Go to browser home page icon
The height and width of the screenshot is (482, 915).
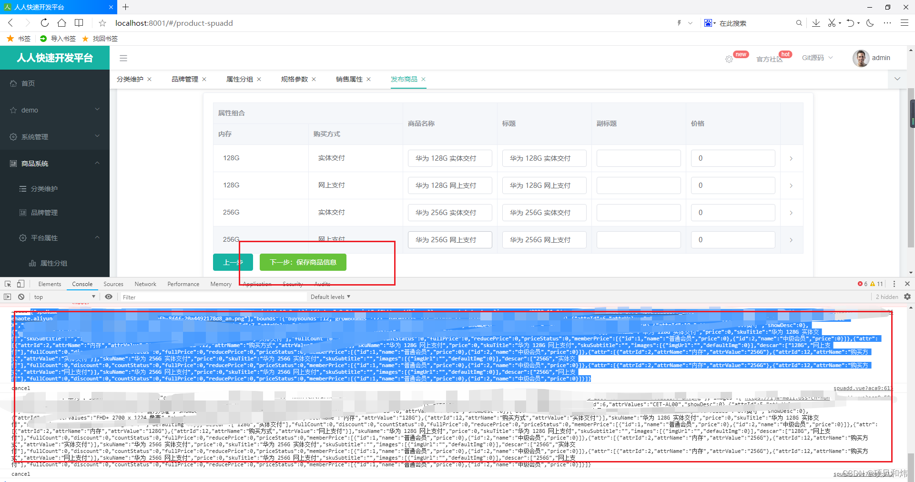61,23
